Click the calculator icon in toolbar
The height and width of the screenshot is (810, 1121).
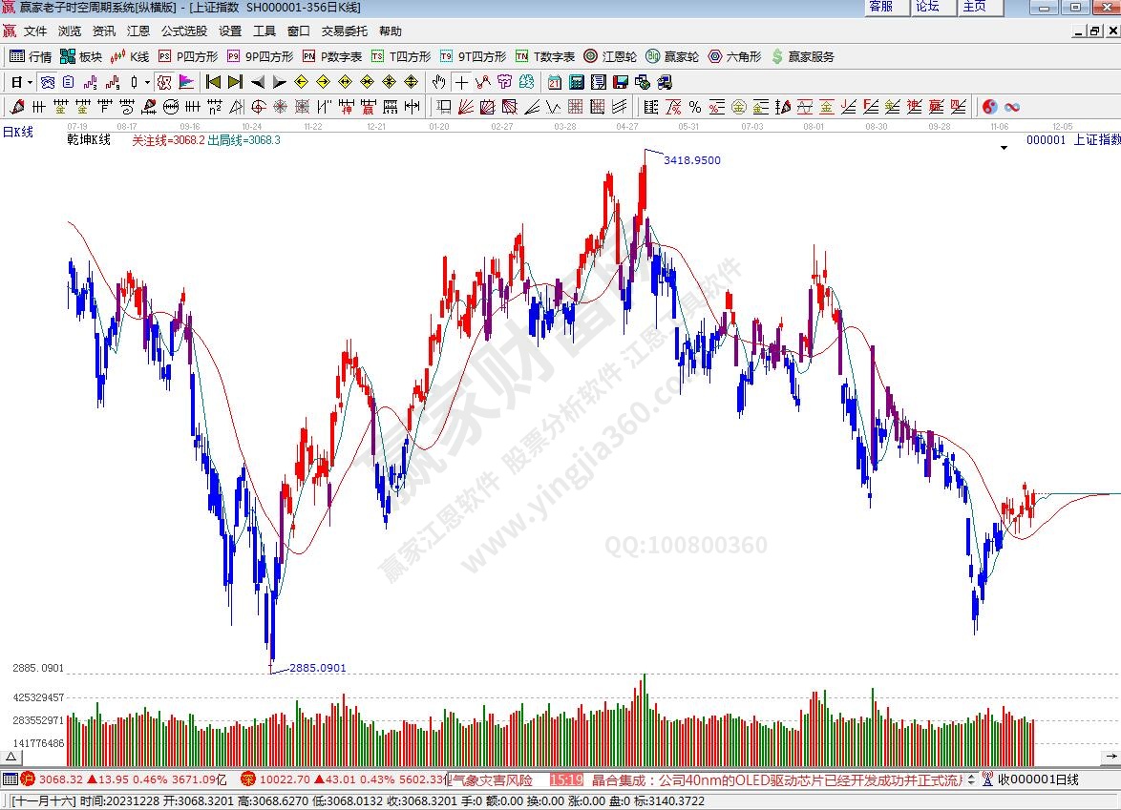[577, 81]
